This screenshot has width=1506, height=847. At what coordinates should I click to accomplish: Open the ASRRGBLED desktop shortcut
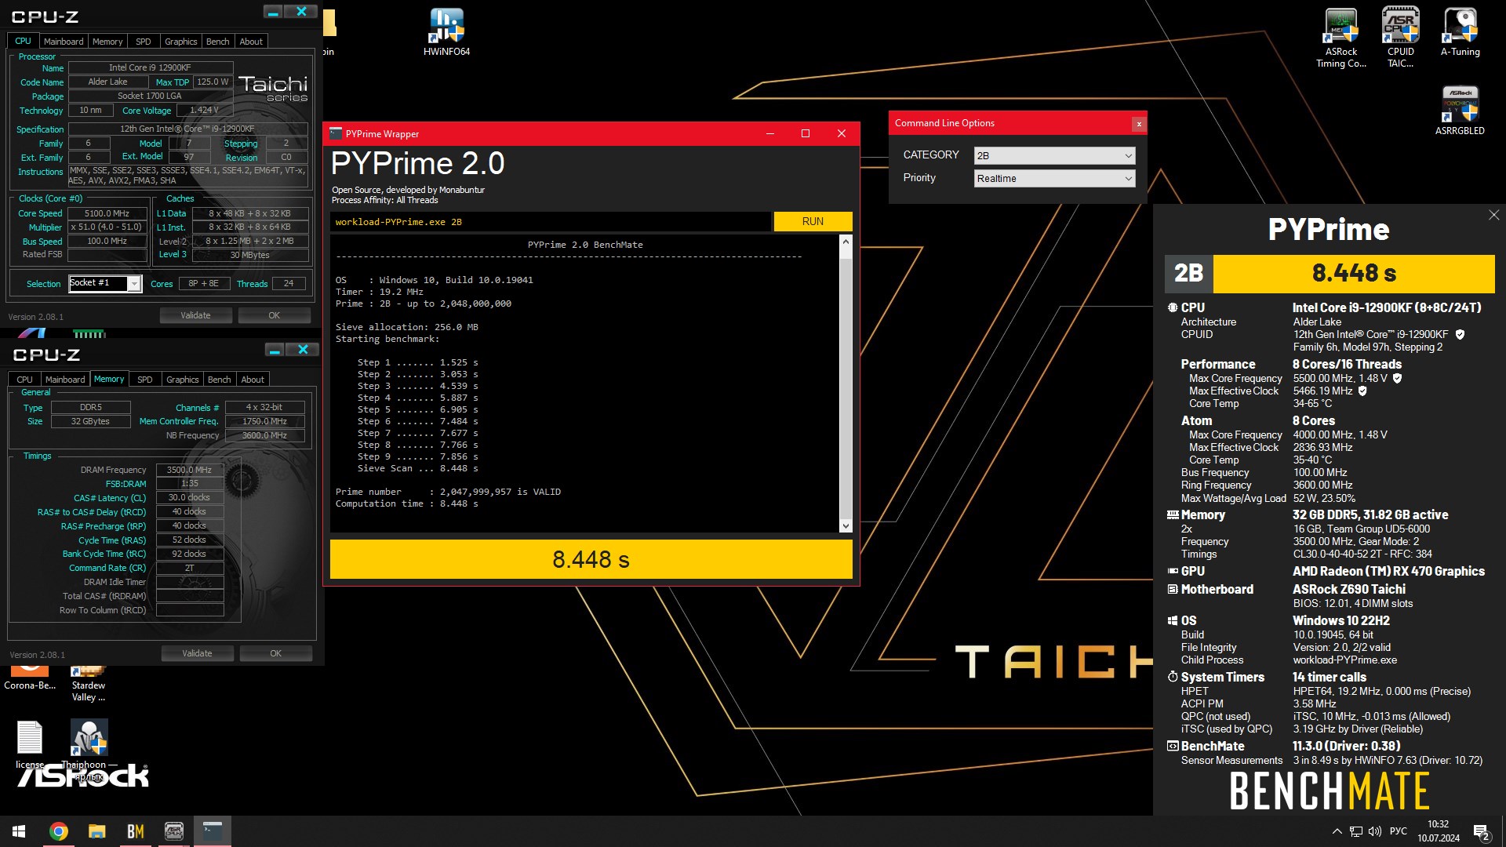pos(1460,111)
